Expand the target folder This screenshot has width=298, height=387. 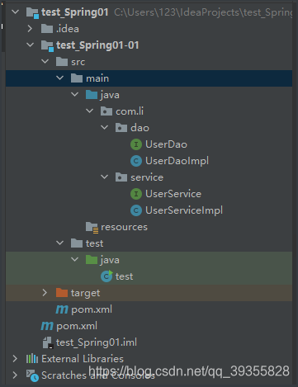point(45,293)
